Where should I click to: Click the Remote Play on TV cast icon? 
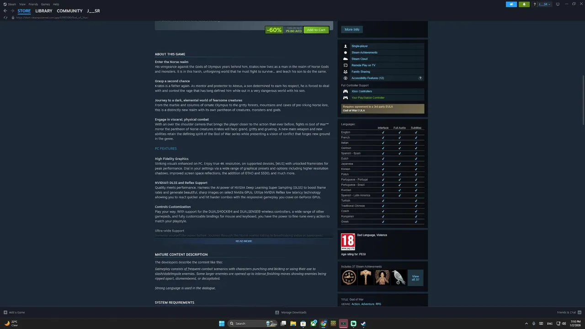346,65
